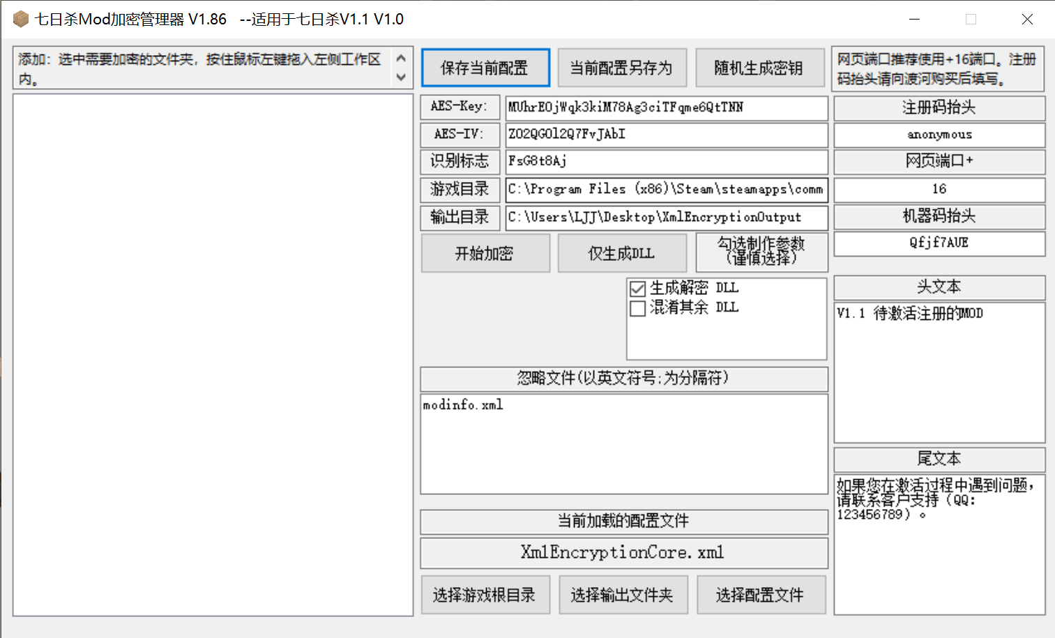Viewport: 1055px width, 638px height.
Task: Choose game root via 选择游戏根目录
Action: (x=485, y=595)
